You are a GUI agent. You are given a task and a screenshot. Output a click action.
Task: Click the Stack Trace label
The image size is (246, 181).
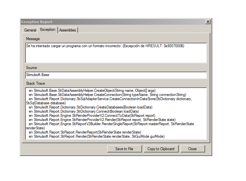click(35, 83)
